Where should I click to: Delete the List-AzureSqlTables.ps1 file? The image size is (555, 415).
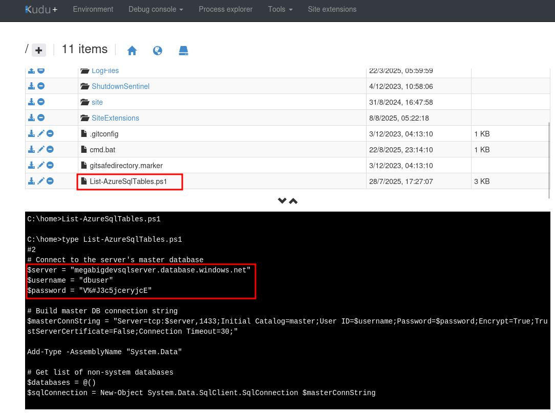50,181
